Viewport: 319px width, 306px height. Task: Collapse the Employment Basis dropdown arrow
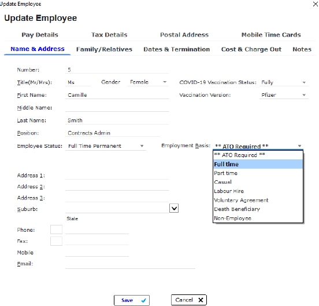click(x=299, y=146)
